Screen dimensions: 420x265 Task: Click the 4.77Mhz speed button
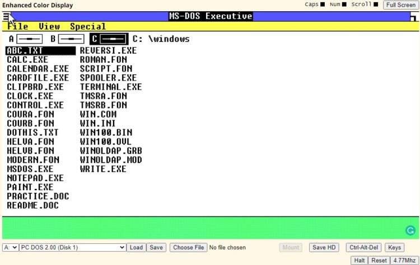404,260
